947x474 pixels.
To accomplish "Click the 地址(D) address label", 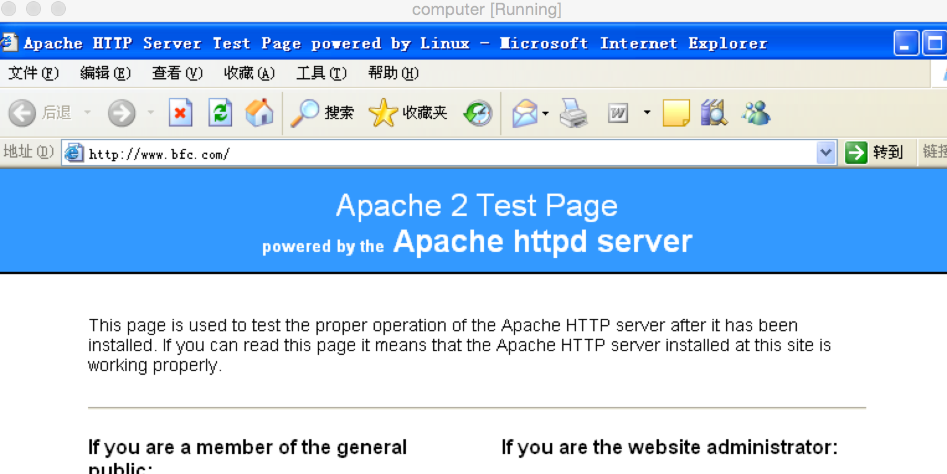I will click(29, 152).
